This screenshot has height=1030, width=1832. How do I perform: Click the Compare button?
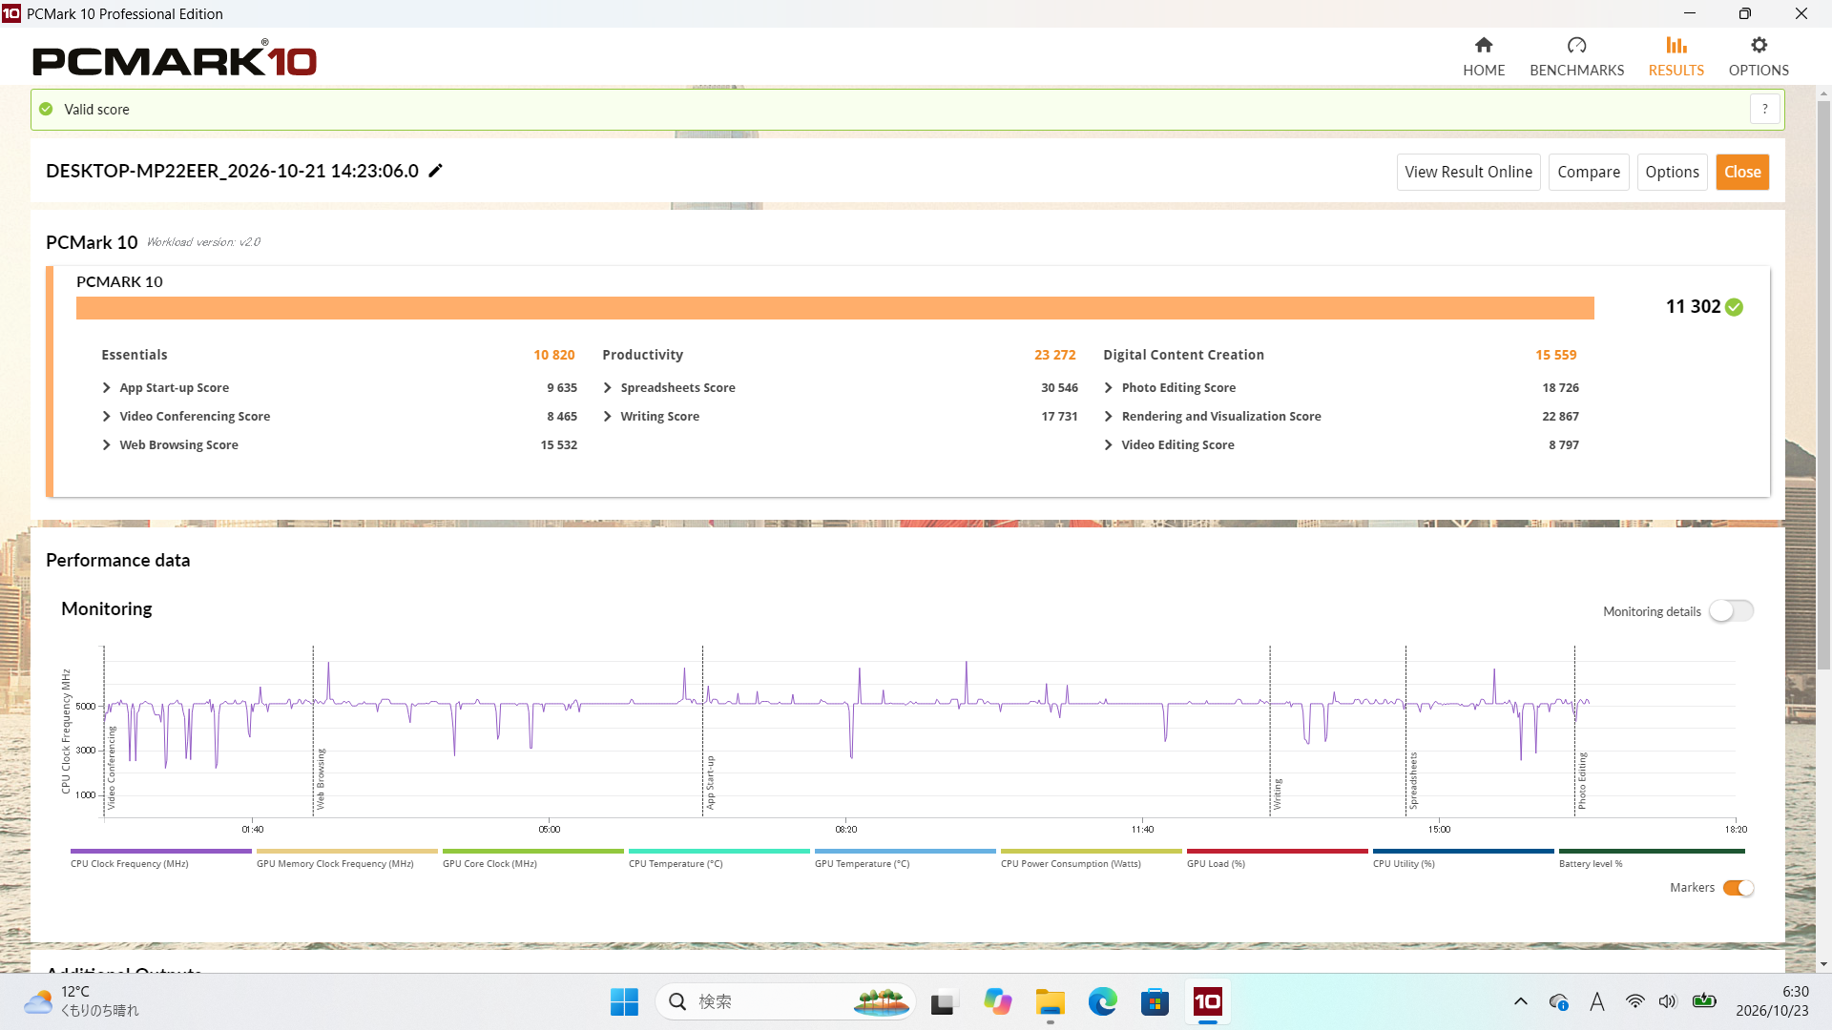point(1589,172)
